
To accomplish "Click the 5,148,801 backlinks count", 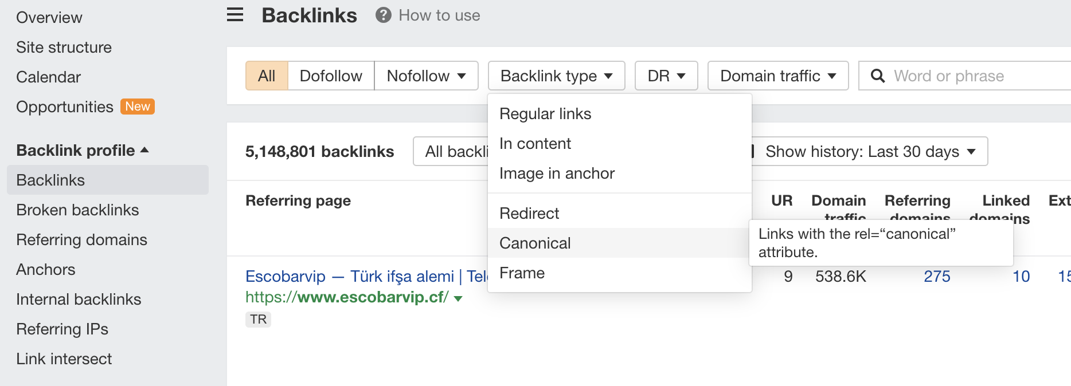I will pos(319,151).
